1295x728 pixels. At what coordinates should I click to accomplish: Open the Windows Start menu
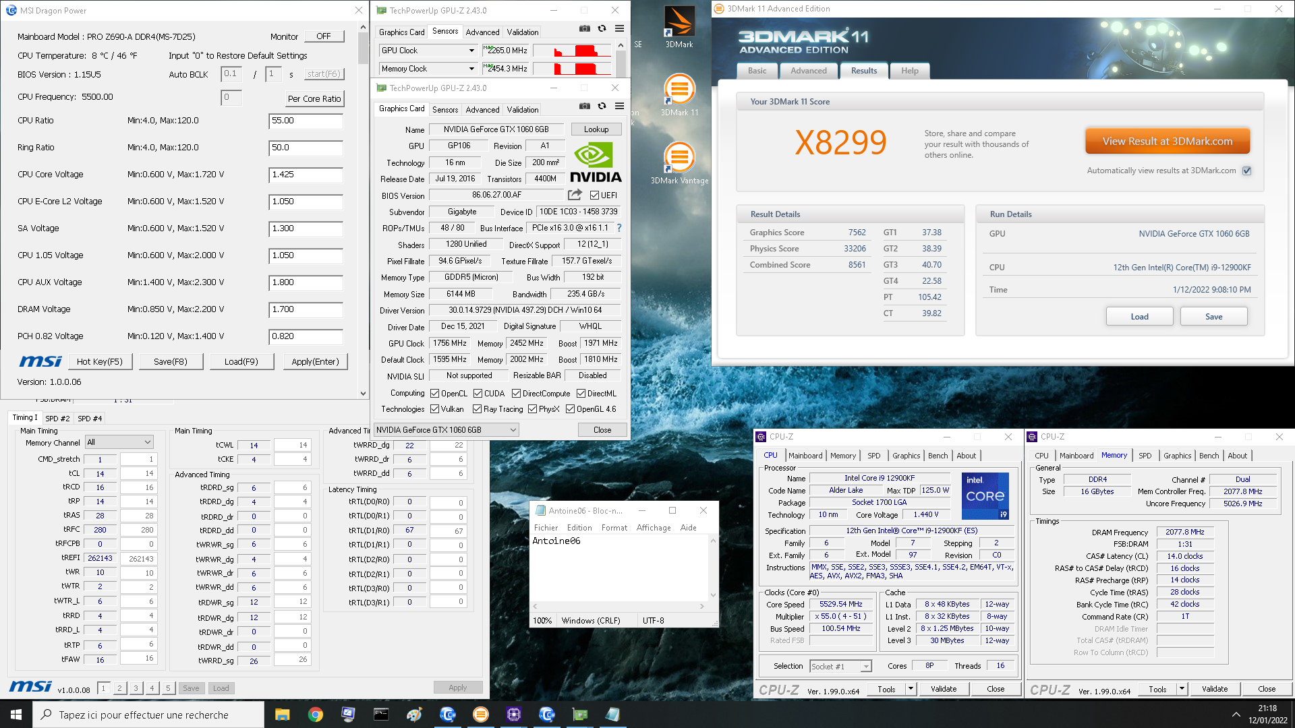point(16,715)
